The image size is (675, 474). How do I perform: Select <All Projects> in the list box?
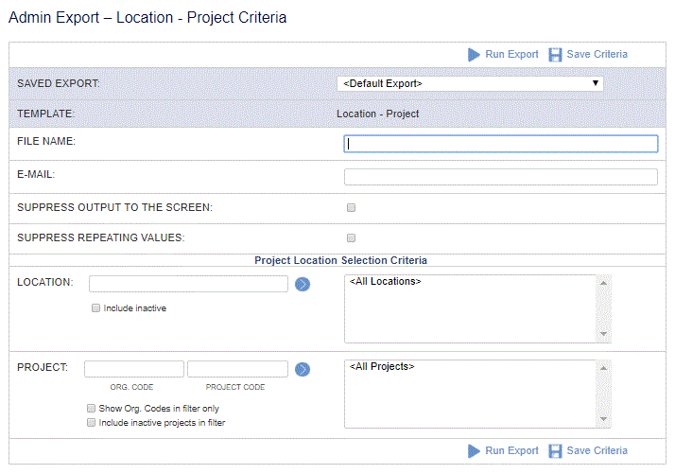pyautogui.click(x=382, y=367)
